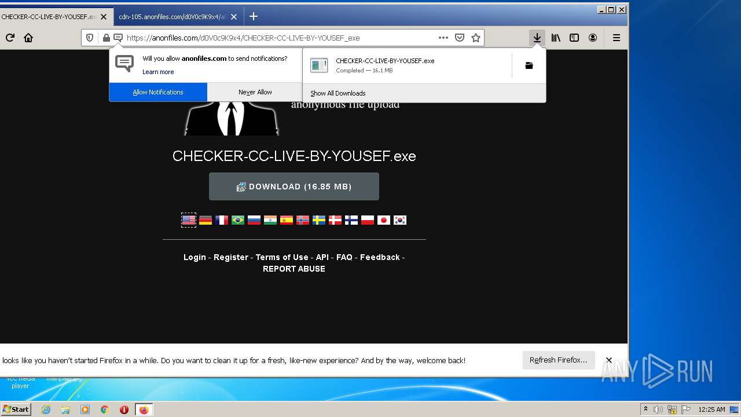This screenshot has width=741, height=417.
Task: Save page to Pocket
Action: [460, 38]
